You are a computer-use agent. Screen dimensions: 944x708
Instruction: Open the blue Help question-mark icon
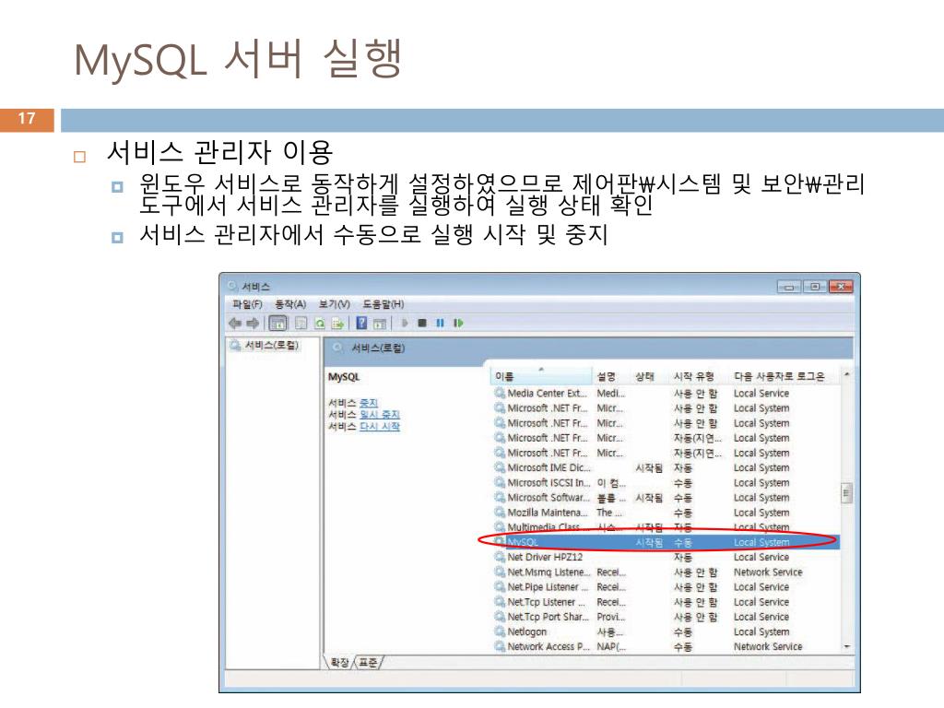tap(361, 324)
